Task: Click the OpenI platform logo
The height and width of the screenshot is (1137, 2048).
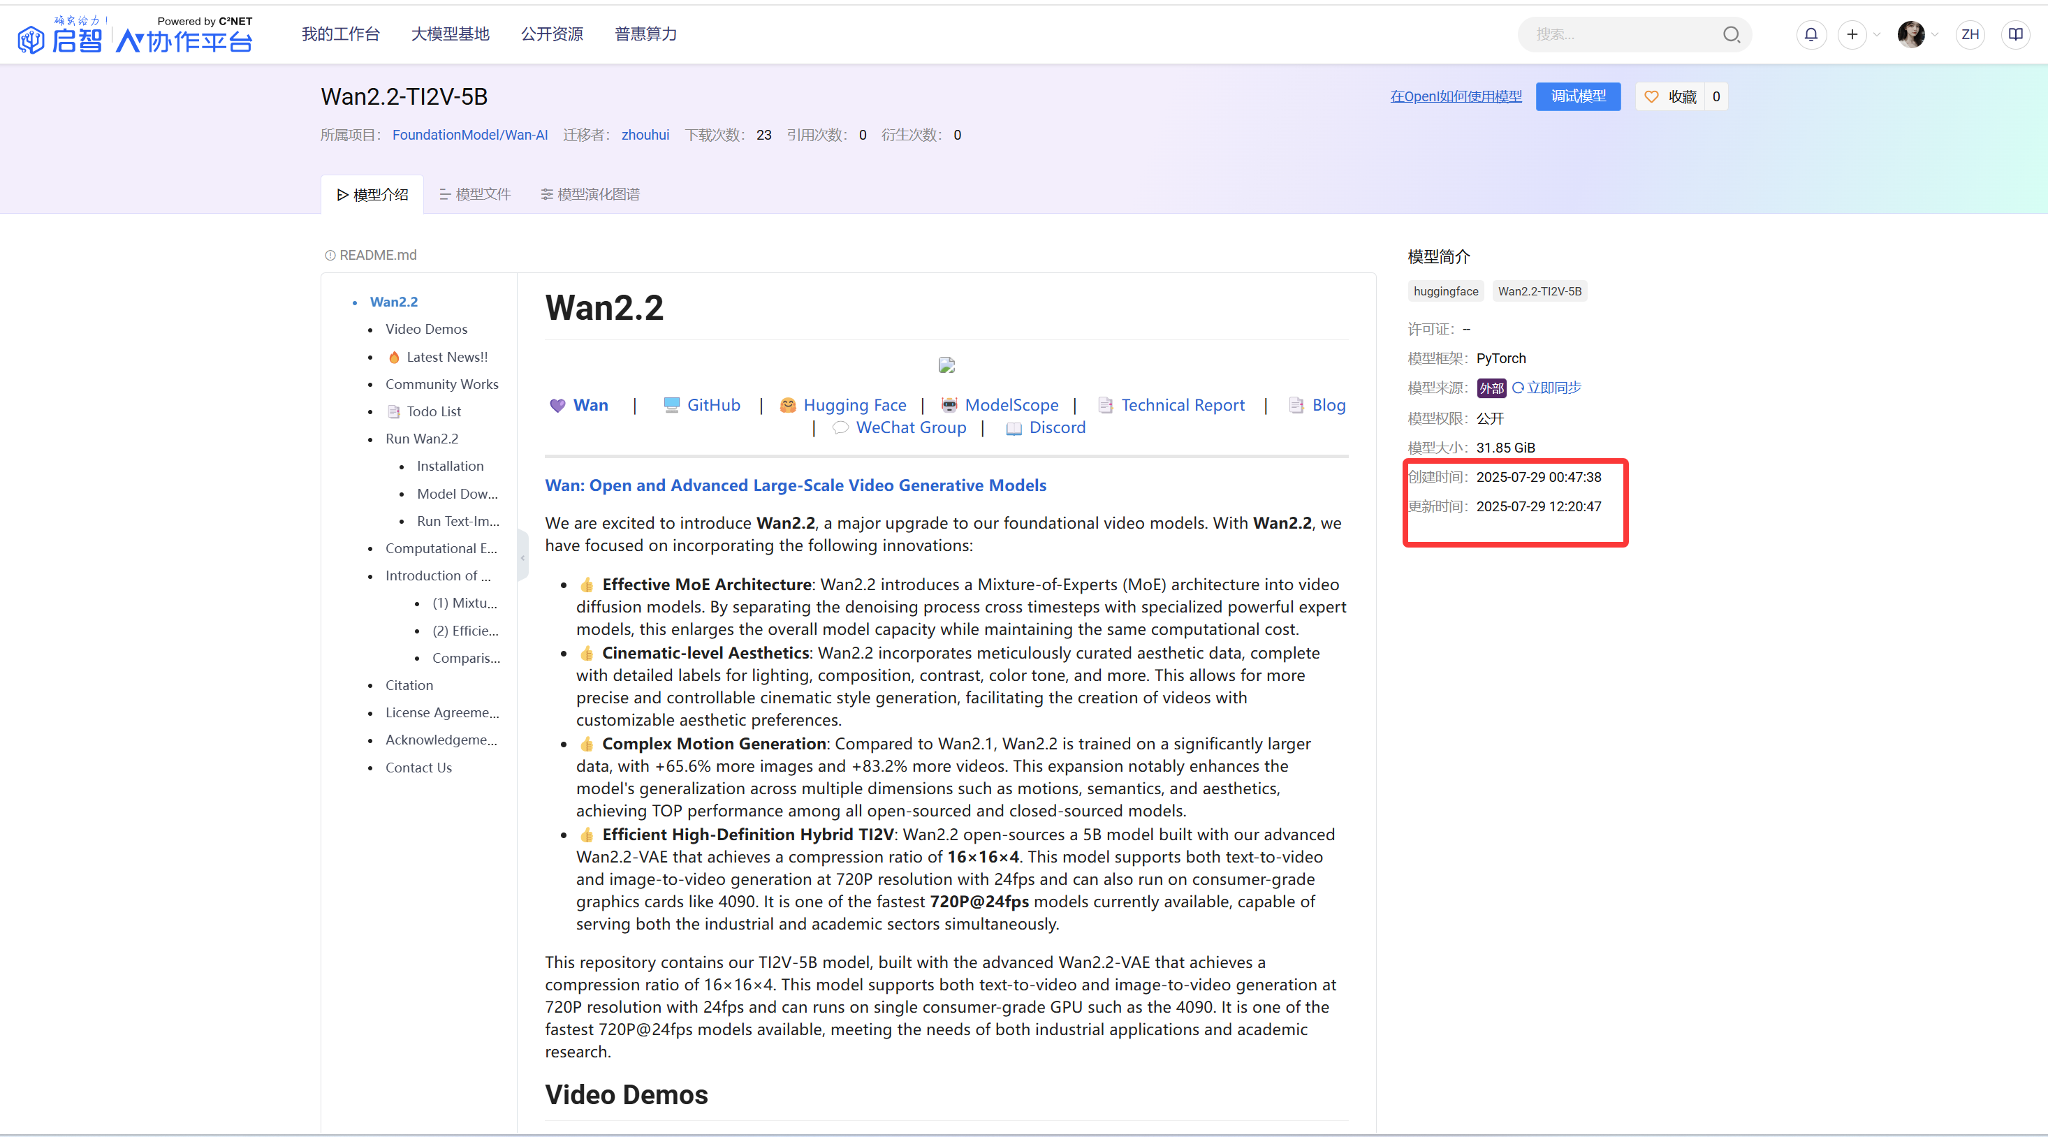Action: (x=135, y=34)
